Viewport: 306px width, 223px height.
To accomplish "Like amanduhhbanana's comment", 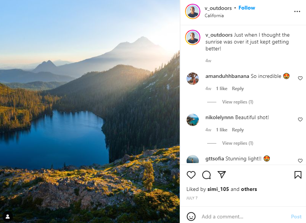I will (x=300, y=78).
